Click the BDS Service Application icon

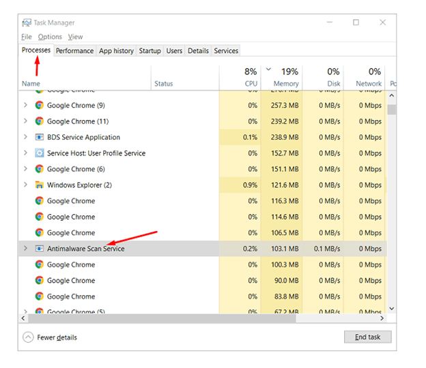(40, 137)
